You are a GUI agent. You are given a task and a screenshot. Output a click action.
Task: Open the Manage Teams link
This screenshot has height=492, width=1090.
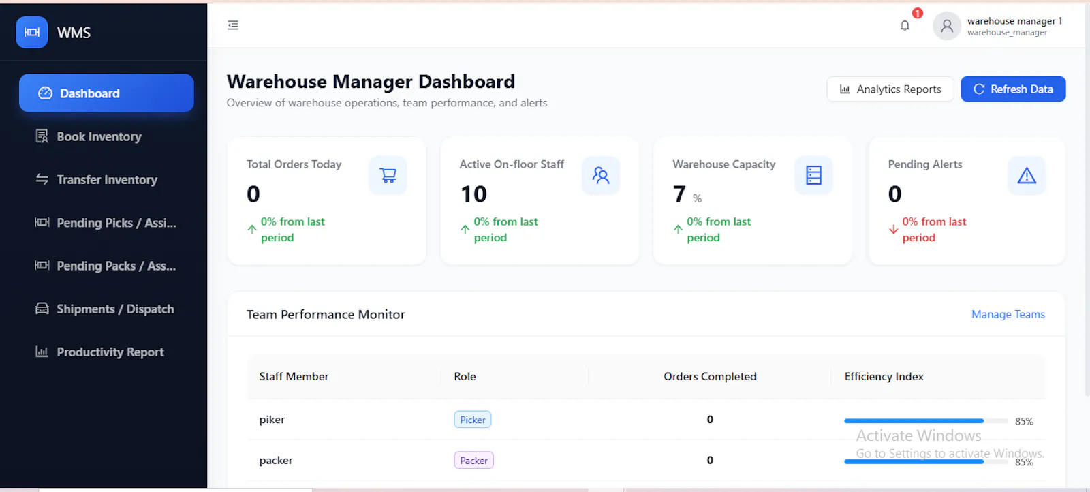click(1008, 314)
